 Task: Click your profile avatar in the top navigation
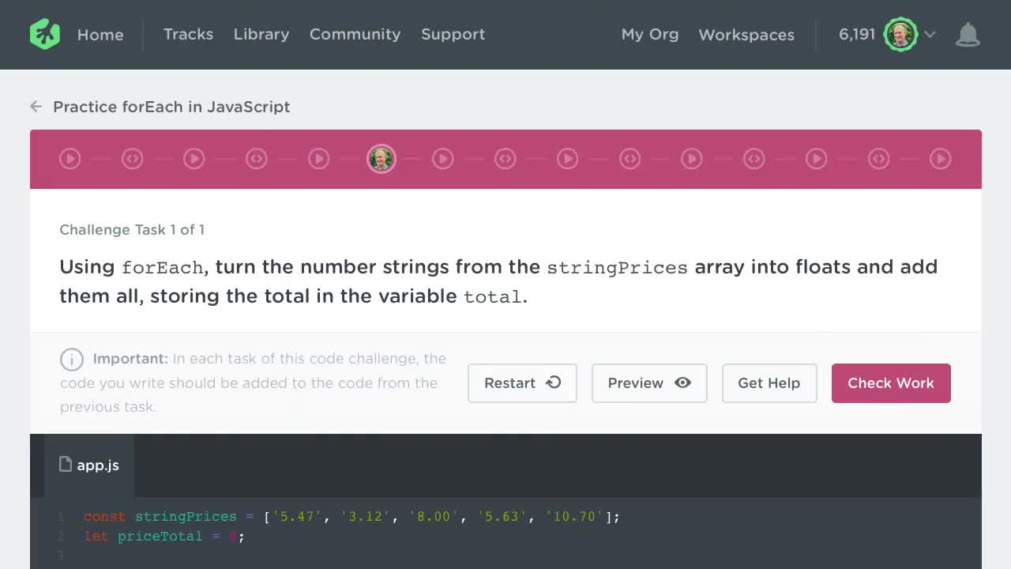[900, 34]
